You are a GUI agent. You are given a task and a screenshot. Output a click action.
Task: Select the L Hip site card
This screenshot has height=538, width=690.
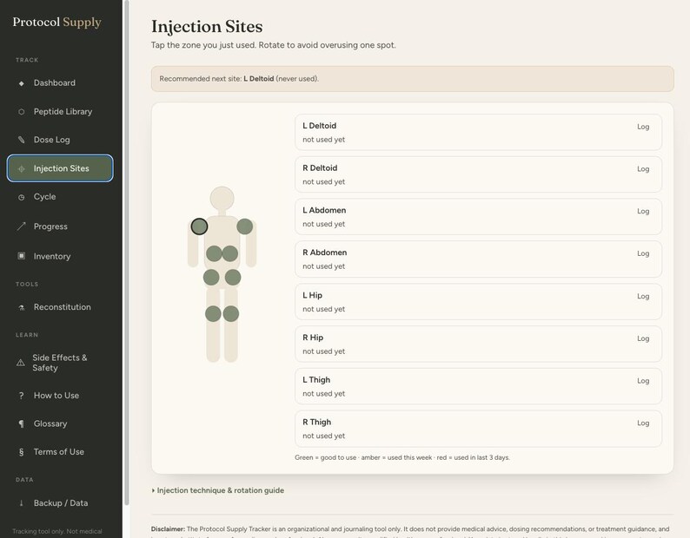click(x=478, y=301)
